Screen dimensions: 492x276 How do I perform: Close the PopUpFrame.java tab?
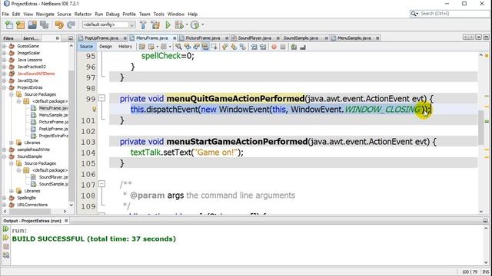(125, 38)
